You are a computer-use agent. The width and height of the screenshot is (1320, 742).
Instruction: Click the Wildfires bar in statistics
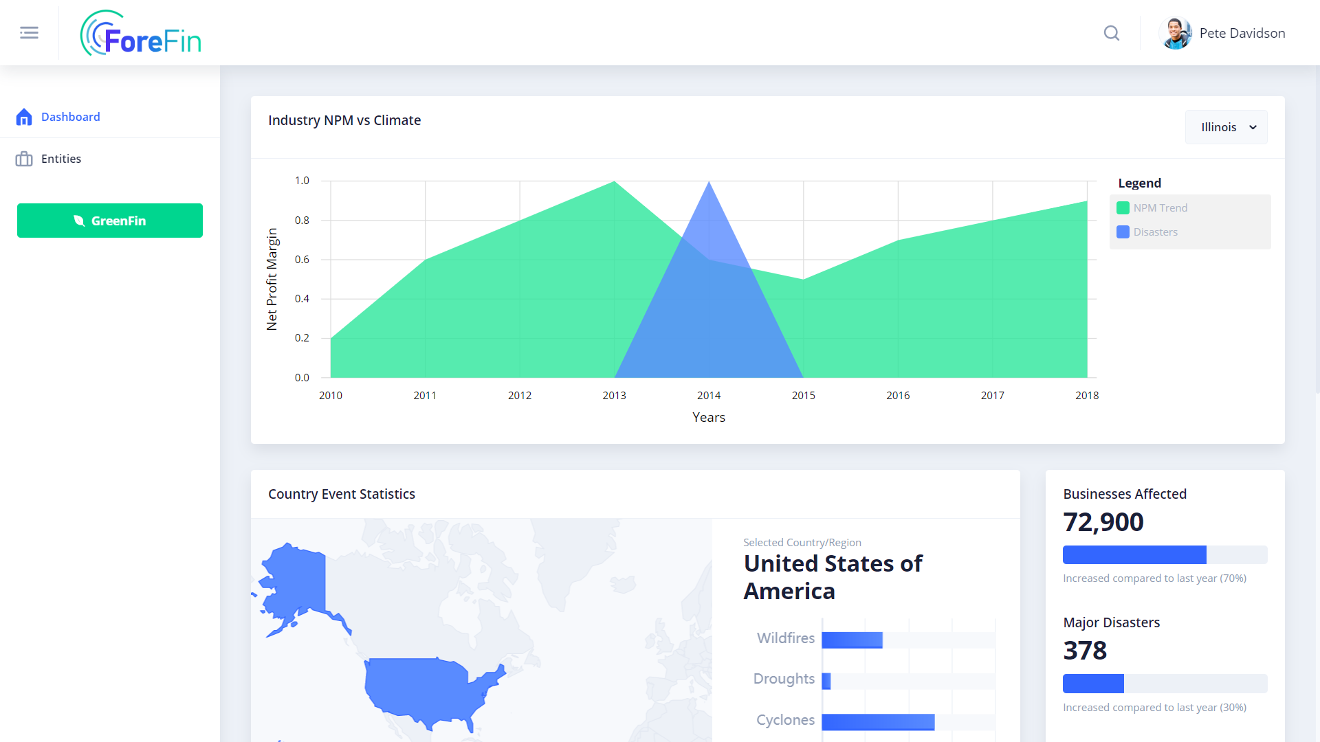pyautogui.click(x=852, y=640)
